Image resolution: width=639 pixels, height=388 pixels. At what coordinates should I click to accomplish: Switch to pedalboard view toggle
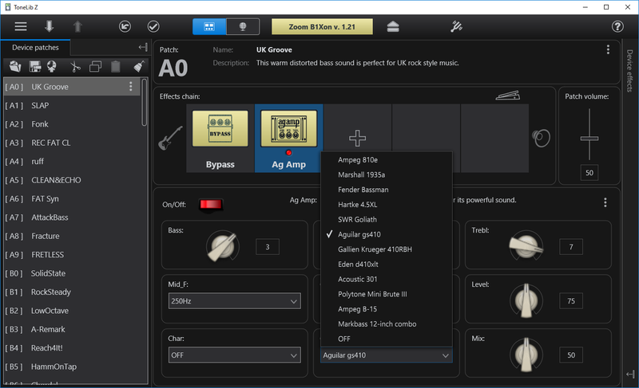coord(209,27)
